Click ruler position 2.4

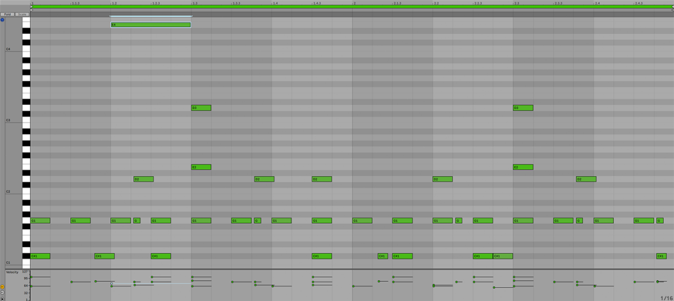tap(596, 3)
